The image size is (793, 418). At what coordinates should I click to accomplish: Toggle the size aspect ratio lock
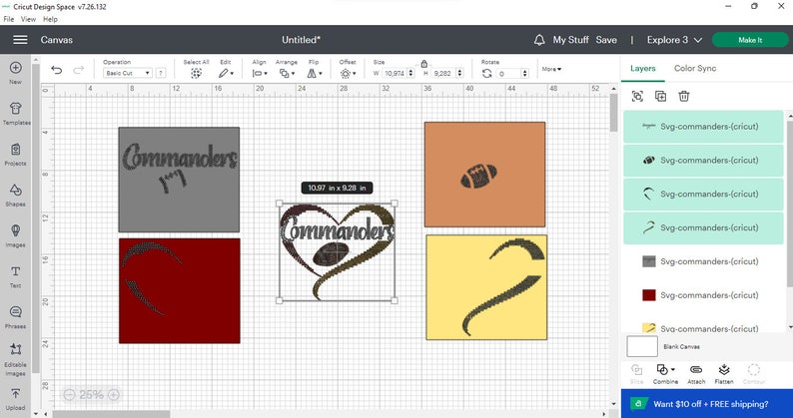[x=423, y=64]
